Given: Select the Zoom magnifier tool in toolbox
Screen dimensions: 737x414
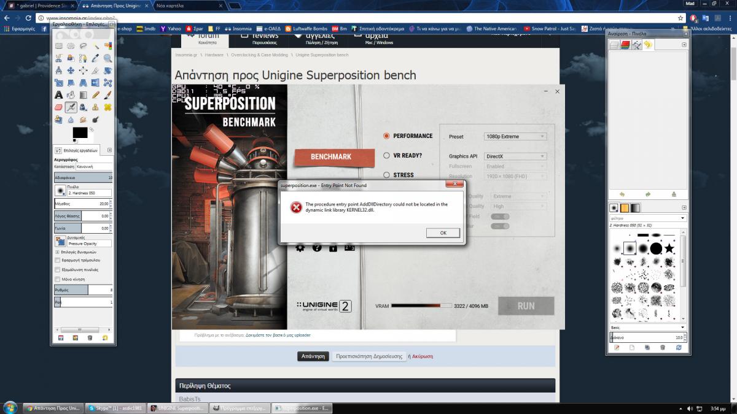Looking at the screenshot, I should pyautogui.click(x=107, y=58).
